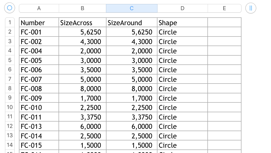
Task: Select column B header
Action: tap(83, 8)
